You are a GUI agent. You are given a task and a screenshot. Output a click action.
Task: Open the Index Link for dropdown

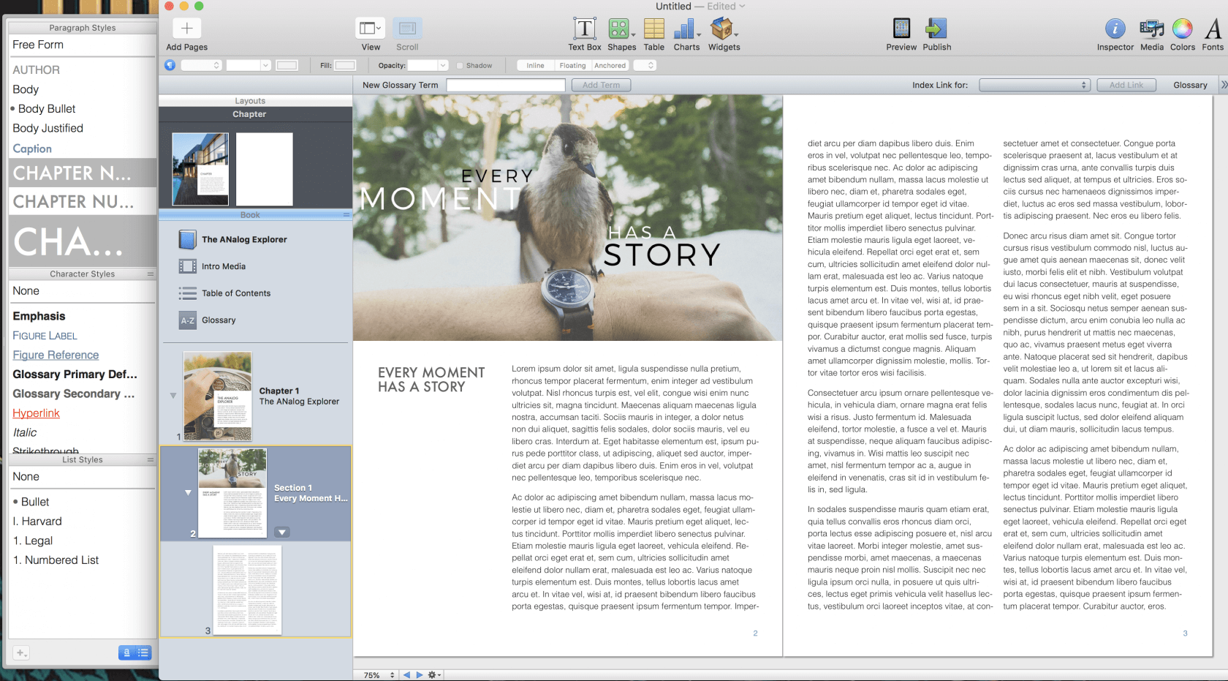(1034, 85)
